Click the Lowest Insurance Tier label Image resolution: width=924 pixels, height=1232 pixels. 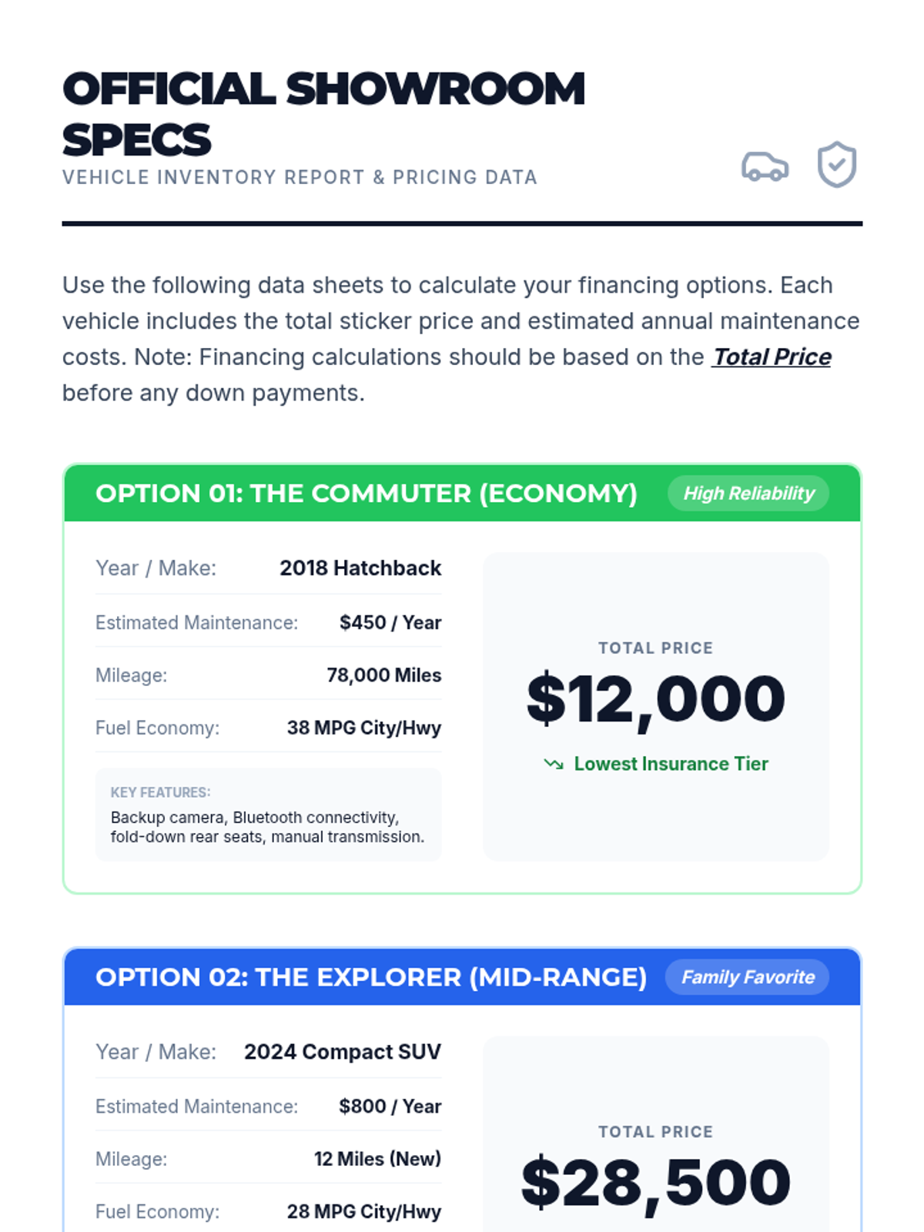(x=671, y=764)
